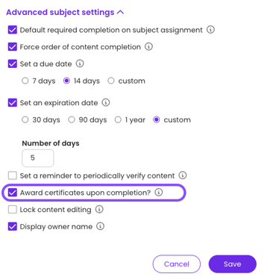
Task: Click info icon beside Display owner name
Action: (100, 226)
